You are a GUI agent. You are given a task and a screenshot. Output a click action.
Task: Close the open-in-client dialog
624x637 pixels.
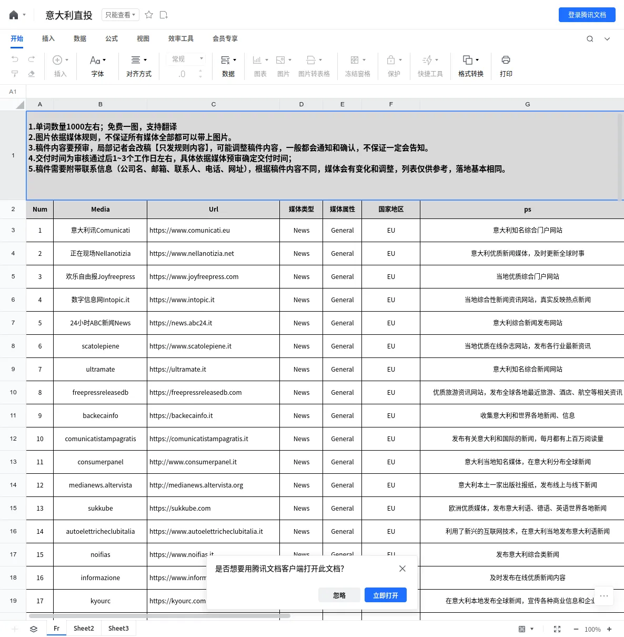point(402,569)
